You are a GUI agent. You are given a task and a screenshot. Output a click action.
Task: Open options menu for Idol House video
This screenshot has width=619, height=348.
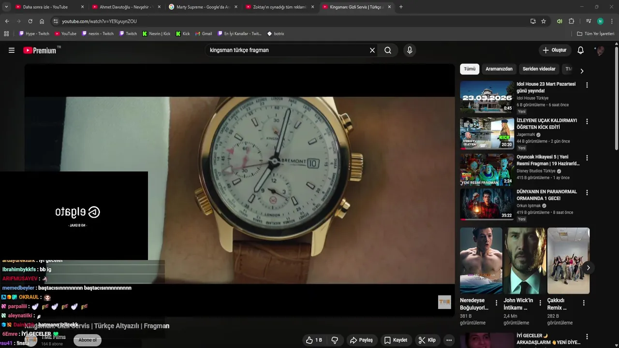coord(587,85)
